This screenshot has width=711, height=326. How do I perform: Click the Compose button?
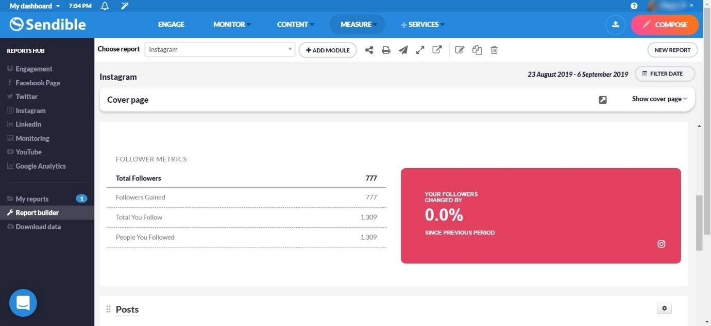point(665,24)
